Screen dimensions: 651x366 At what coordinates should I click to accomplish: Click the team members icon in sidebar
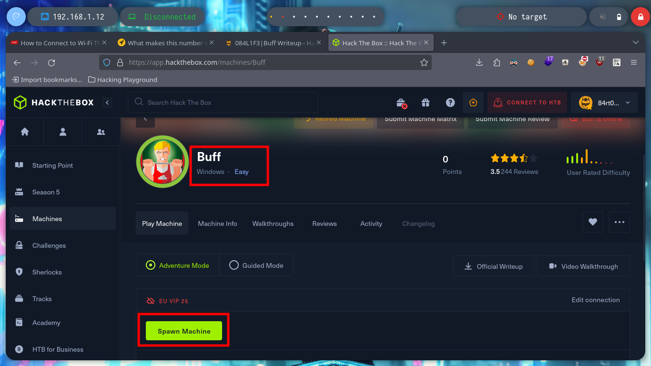tap(101, 132)
